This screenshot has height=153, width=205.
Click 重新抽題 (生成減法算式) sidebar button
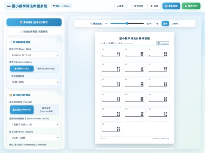pyautogui.click(x=34, y=22)
